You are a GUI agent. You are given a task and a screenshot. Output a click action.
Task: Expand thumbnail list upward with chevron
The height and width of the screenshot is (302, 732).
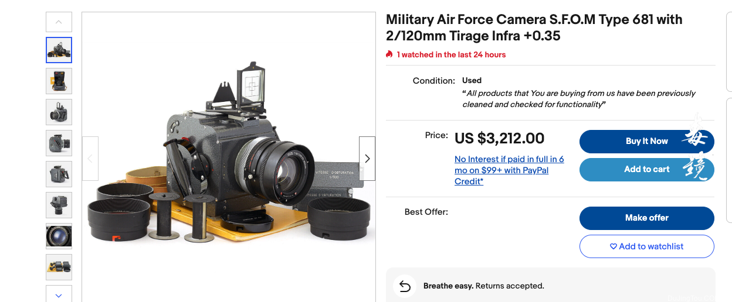[x=59, y=22]
